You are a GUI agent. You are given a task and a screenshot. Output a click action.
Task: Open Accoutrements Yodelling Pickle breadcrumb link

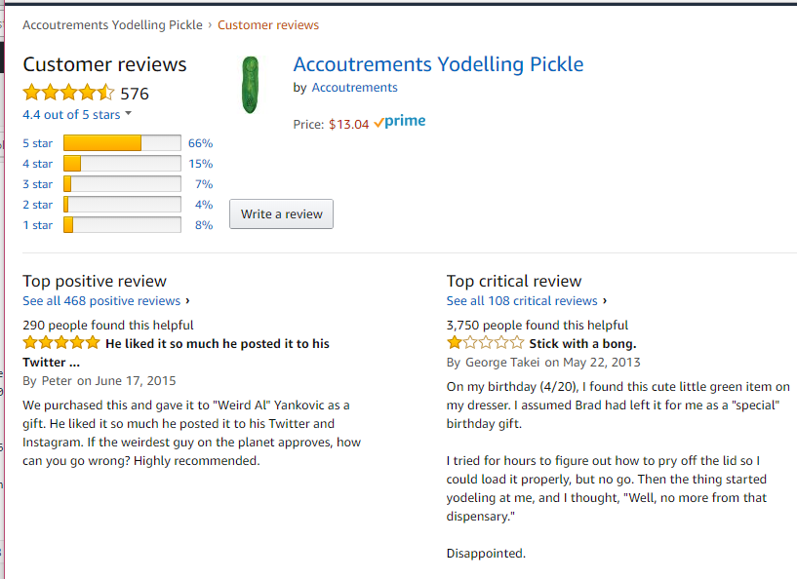pyautogui.click(x=112, y=25)
